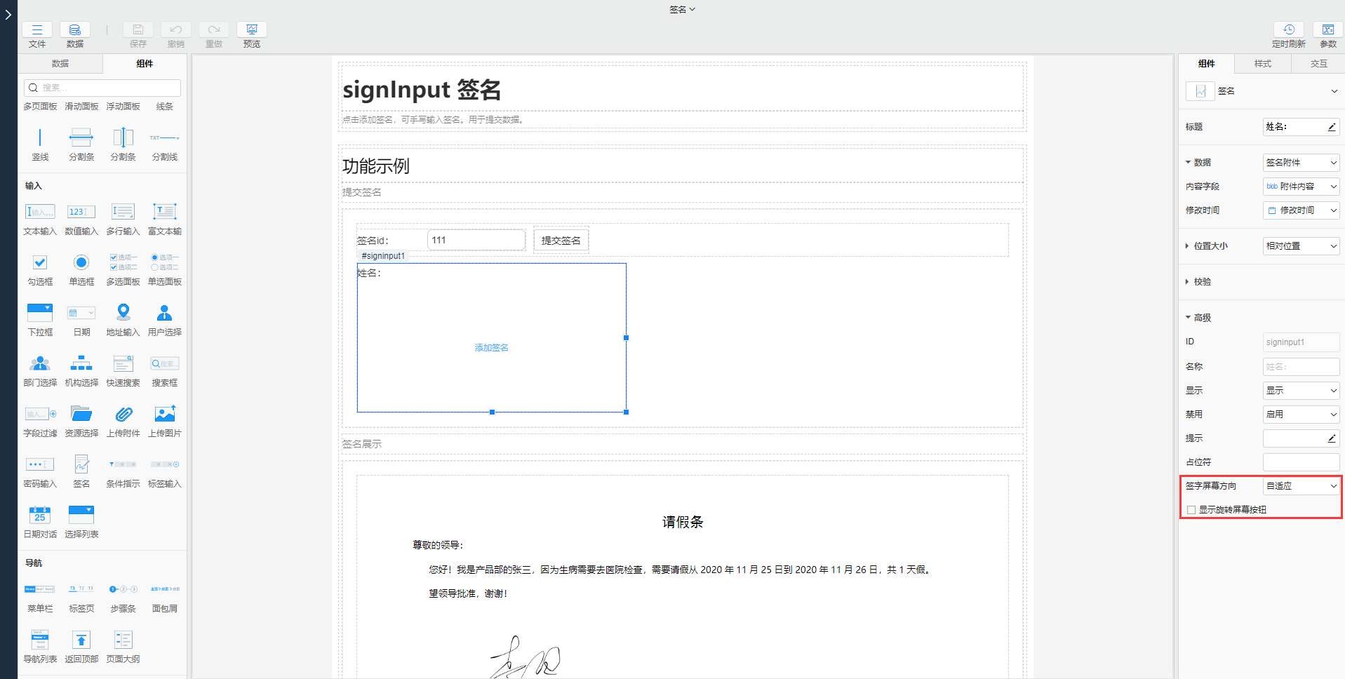The height and width of the screenshot is (679, 1345).
Task: Enable the 显示旋转屏幕按钮 checkbox
Action: [x=1191, y=509]
